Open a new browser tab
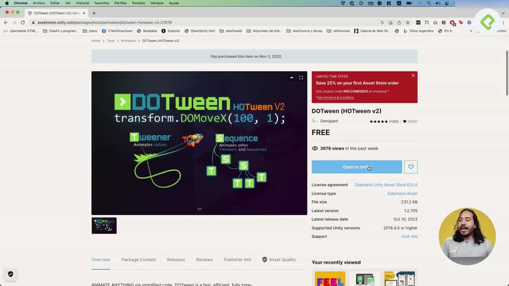The width and height of the screenshot is (509, 286). tap(94, 13)
